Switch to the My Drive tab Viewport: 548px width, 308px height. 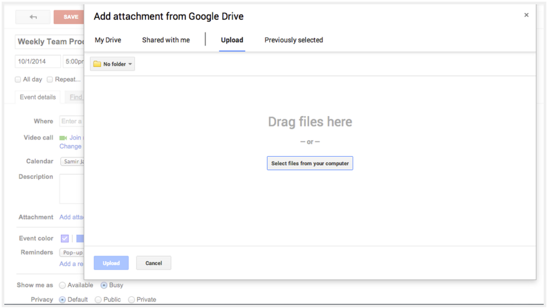[108, 40]
